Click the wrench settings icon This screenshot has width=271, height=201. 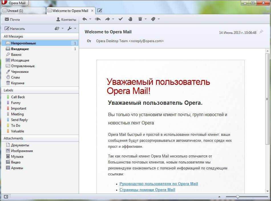coord(70,28)
